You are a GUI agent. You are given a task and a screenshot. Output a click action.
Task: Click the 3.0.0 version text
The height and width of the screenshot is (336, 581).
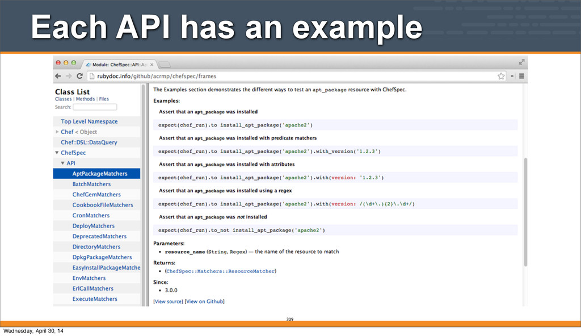[171, 291]
